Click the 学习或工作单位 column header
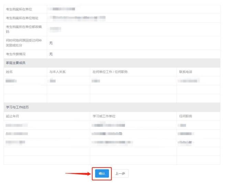Viewport: 225px width, 184px height. [104, 116]
